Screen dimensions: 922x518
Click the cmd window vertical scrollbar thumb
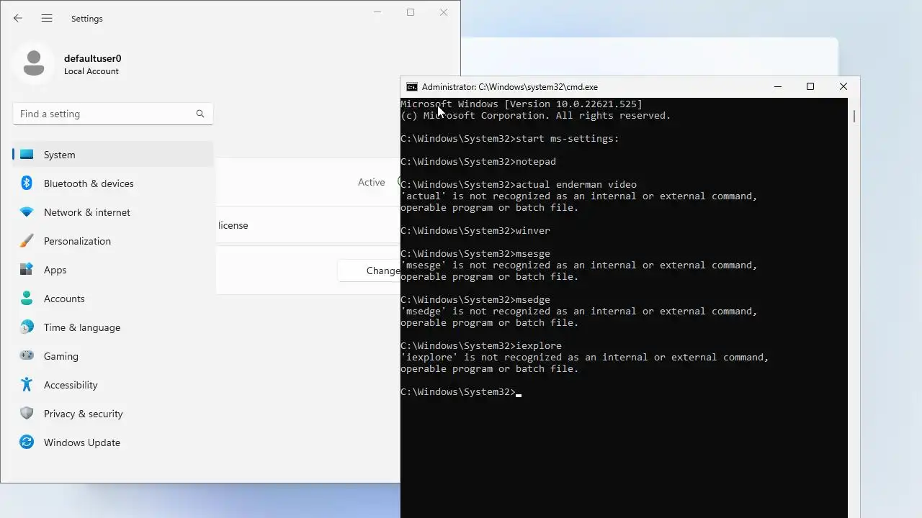tap(854, 116)
